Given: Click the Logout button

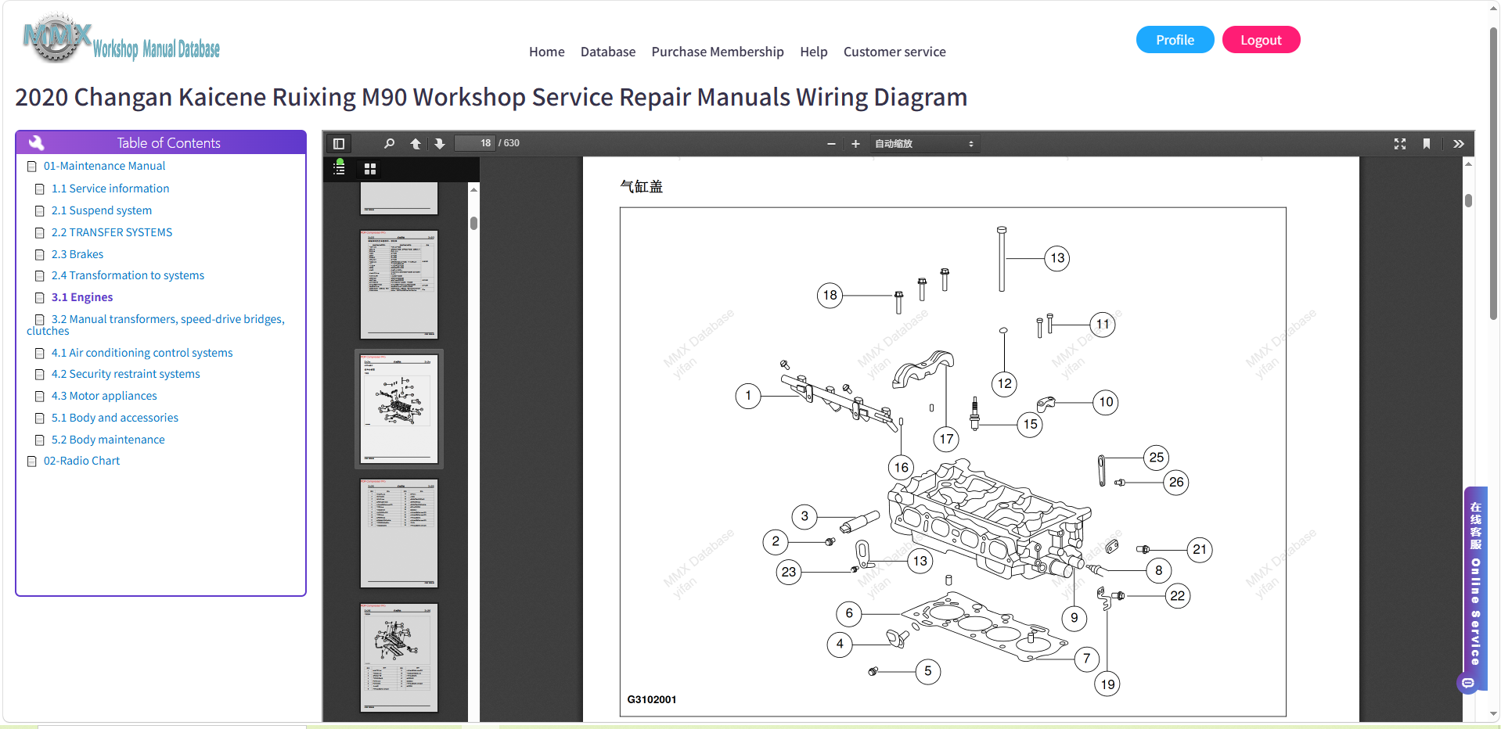Looking at the screenshot, I should pos(1261,40).
